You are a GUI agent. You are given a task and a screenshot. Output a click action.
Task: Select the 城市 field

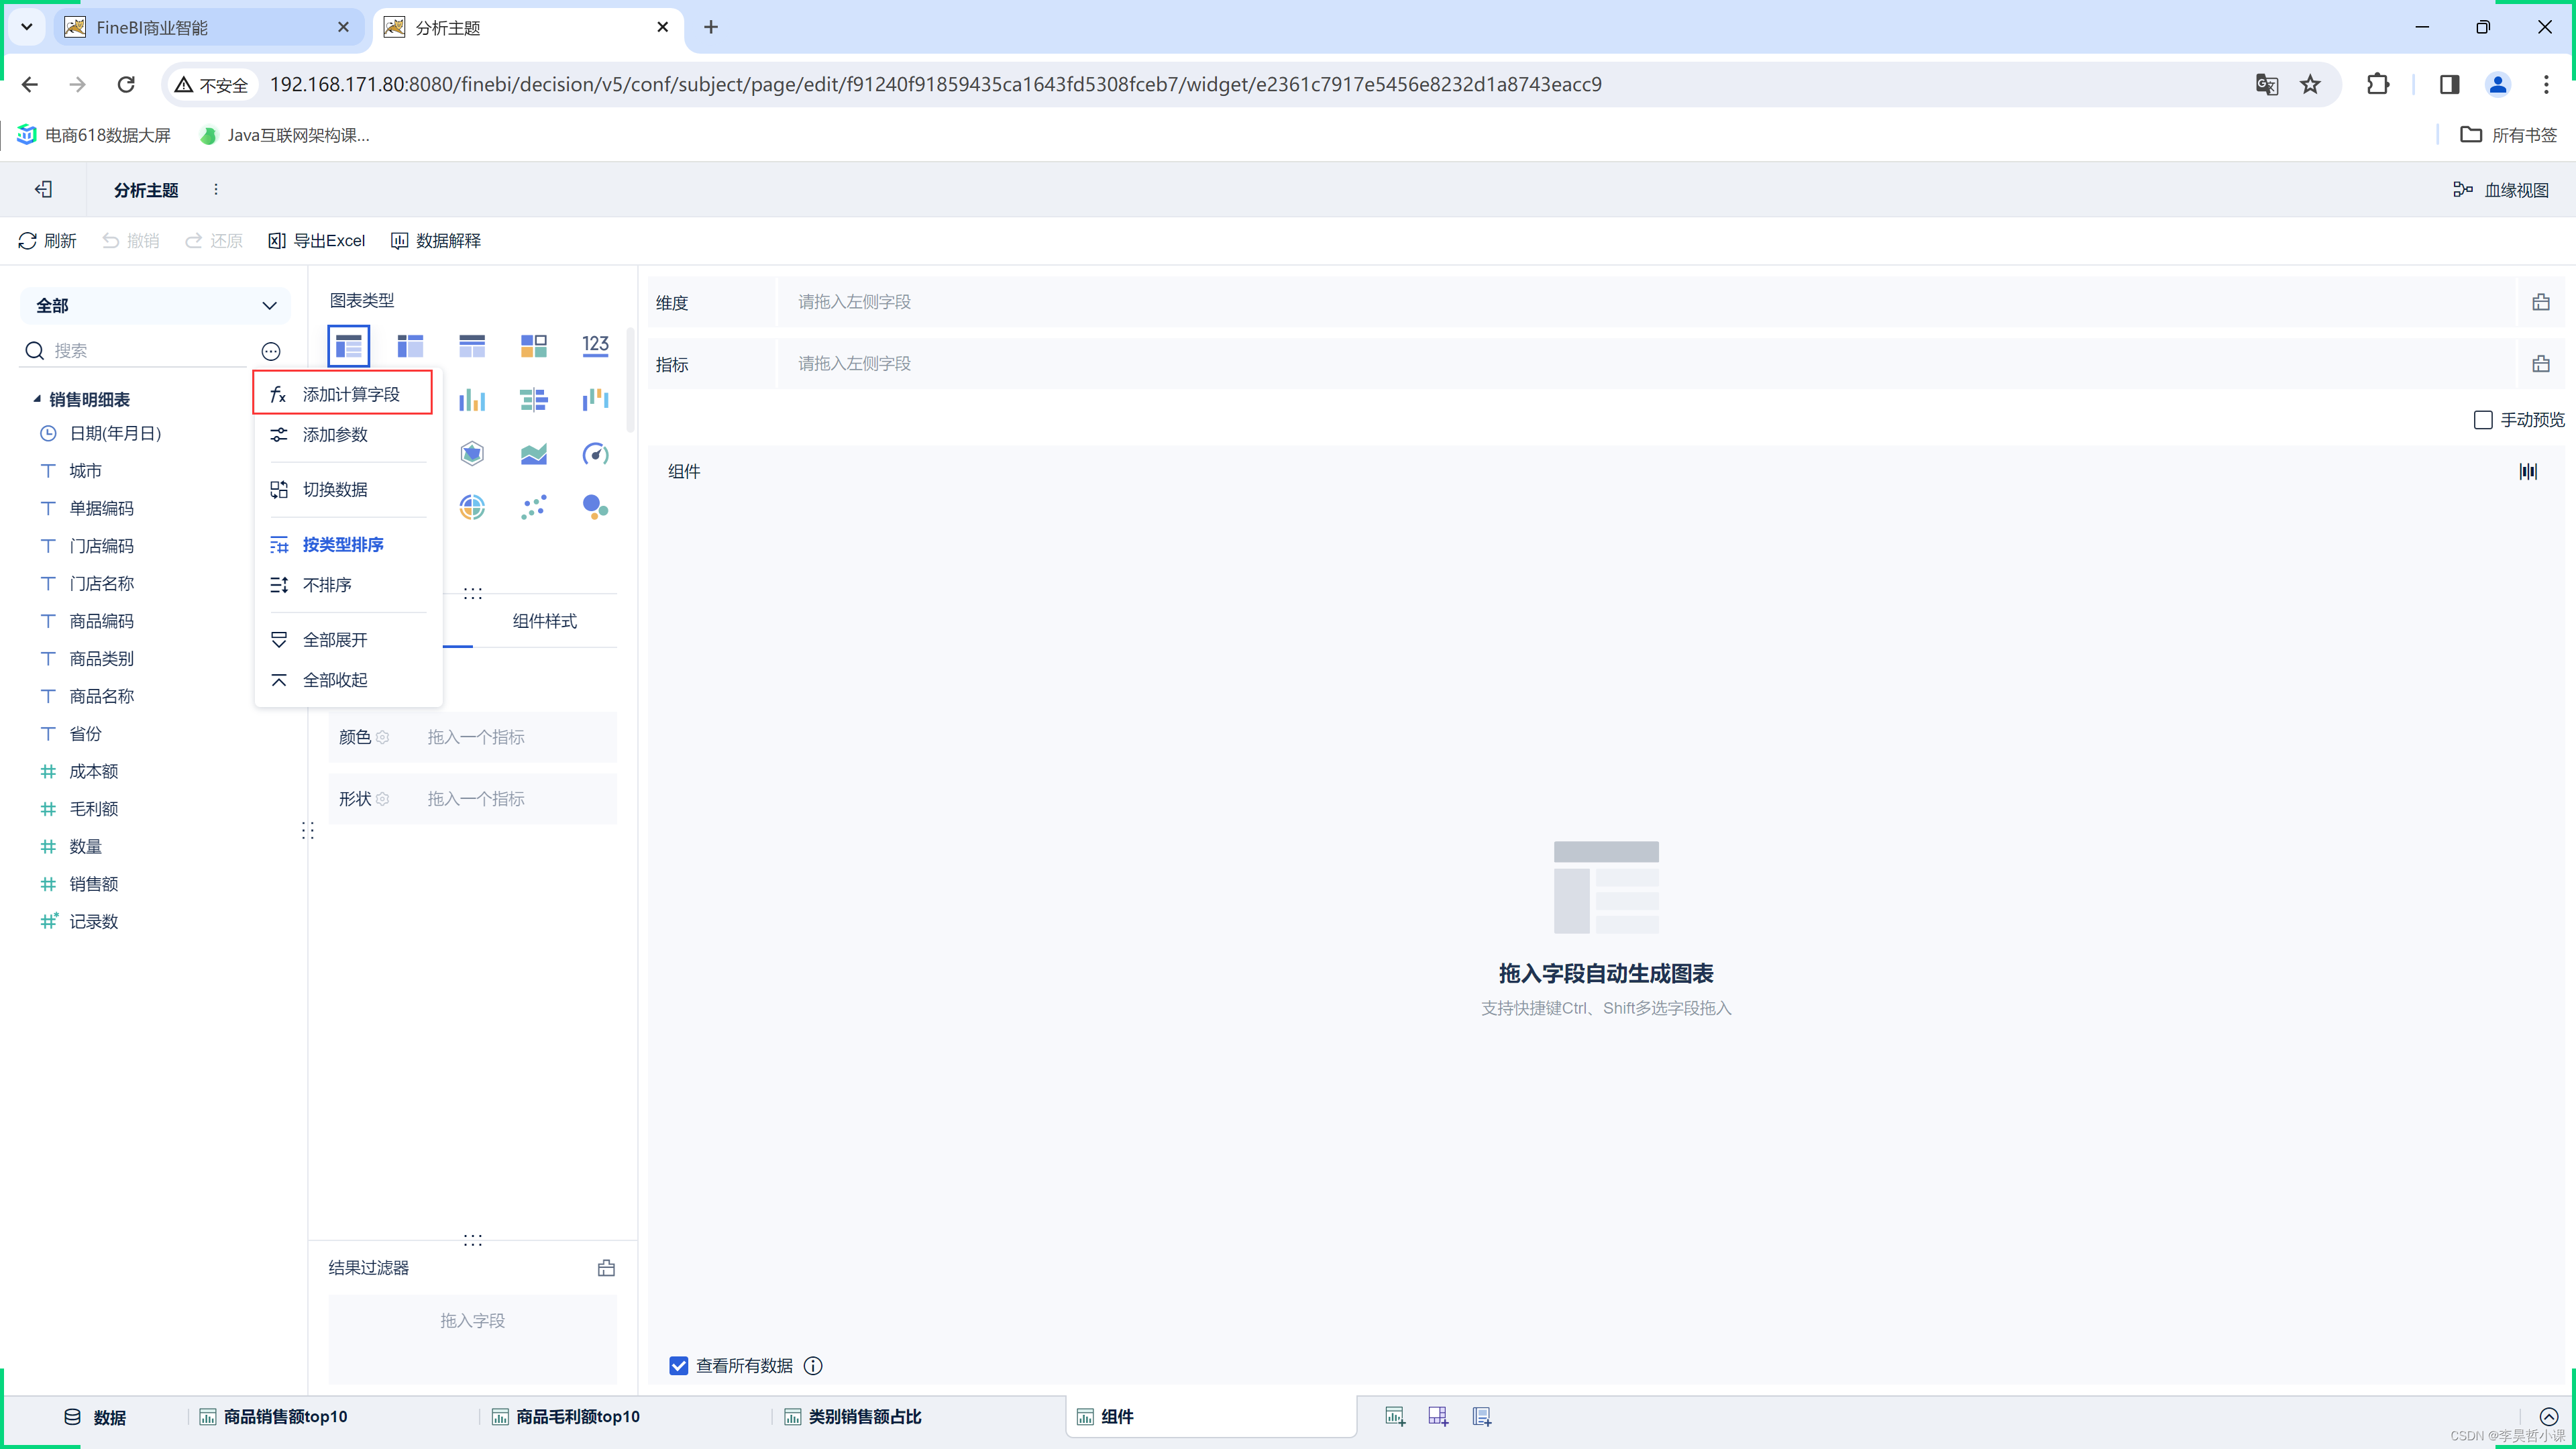point(85,471)
